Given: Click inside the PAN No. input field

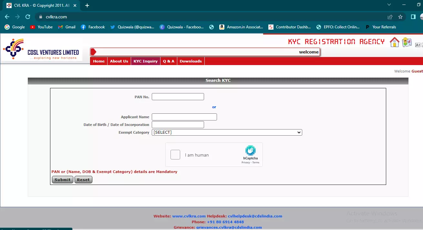Looking at the screenshot, I should click(x=178, y=96).
